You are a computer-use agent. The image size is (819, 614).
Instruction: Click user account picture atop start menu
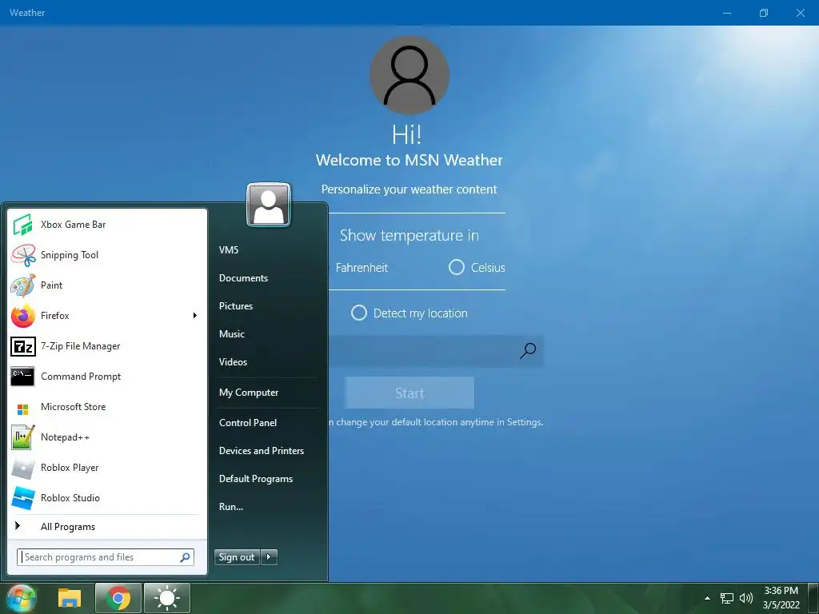click(x=269, y=205)
